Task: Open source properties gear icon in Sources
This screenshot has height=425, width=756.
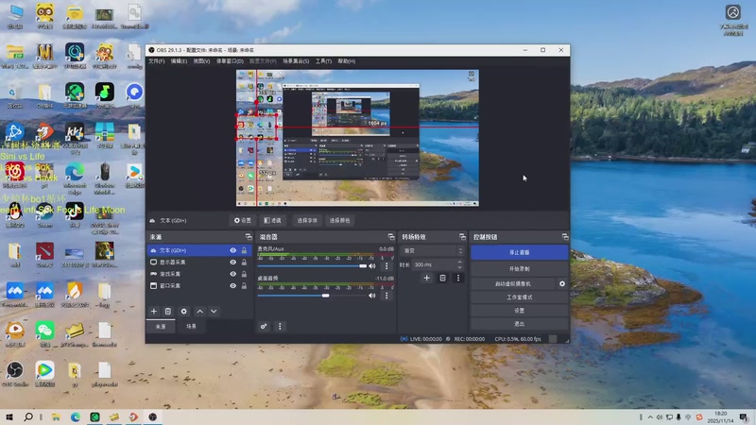Action: coord(184,311)
